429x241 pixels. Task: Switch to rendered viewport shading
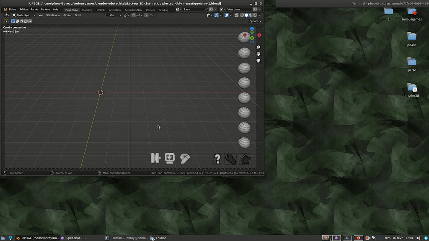pyautogui.click(x=255, y=15)
